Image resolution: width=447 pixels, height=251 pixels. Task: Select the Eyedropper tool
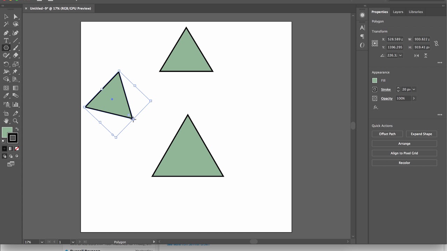point(6,96)
